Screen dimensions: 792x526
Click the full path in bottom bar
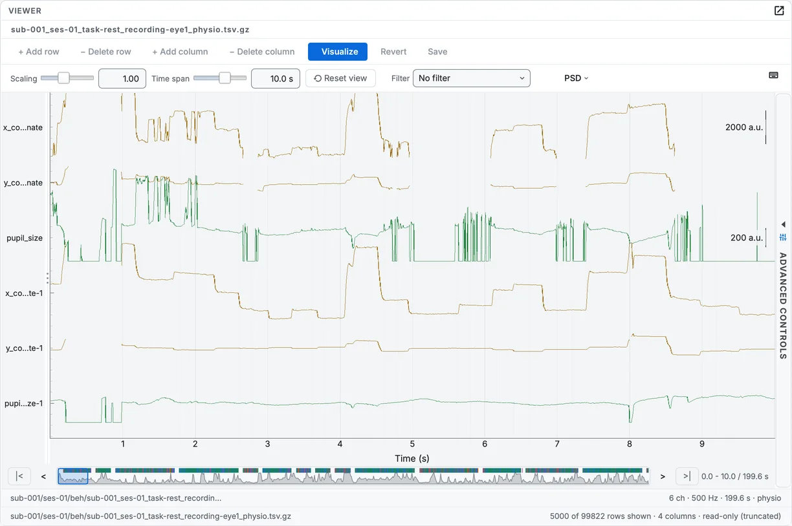[x=151, y=516]
